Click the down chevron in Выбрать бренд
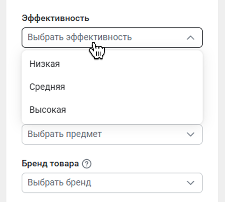 190,183
